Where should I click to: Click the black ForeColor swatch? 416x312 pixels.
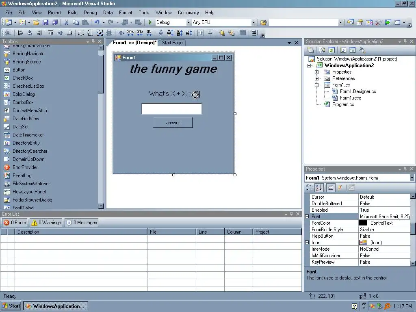pyautogui.click(x=363, y=223)
